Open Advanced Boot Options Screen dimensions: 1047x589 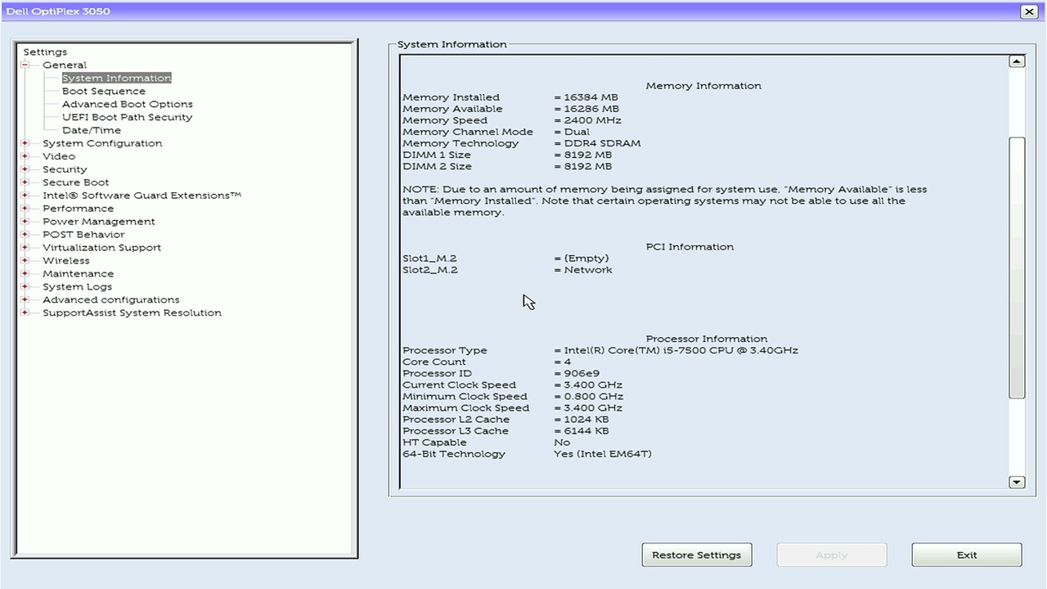(x=128, y=104)
